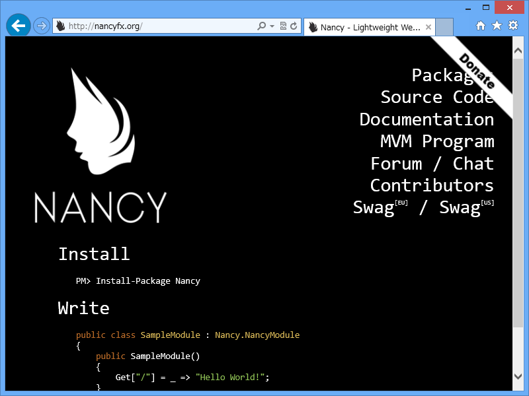The width and height of the screenshot is (529, 396).
Task: Refresh the page
Action: pyautogui.click(x=294, y=26)
